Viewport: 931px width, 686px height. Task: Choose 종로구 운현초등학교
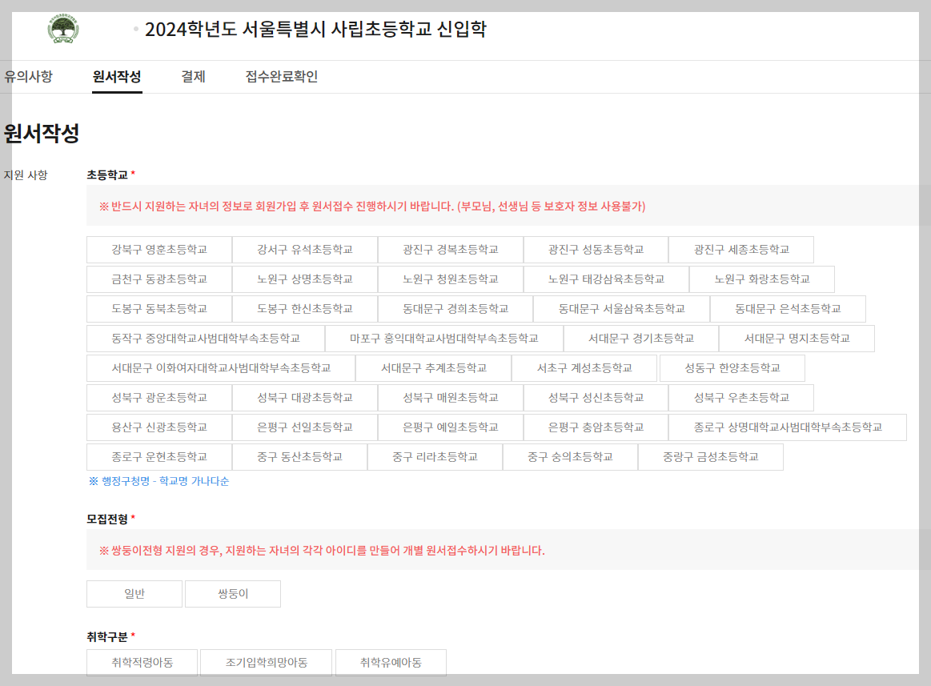click(x=159, y=457)
